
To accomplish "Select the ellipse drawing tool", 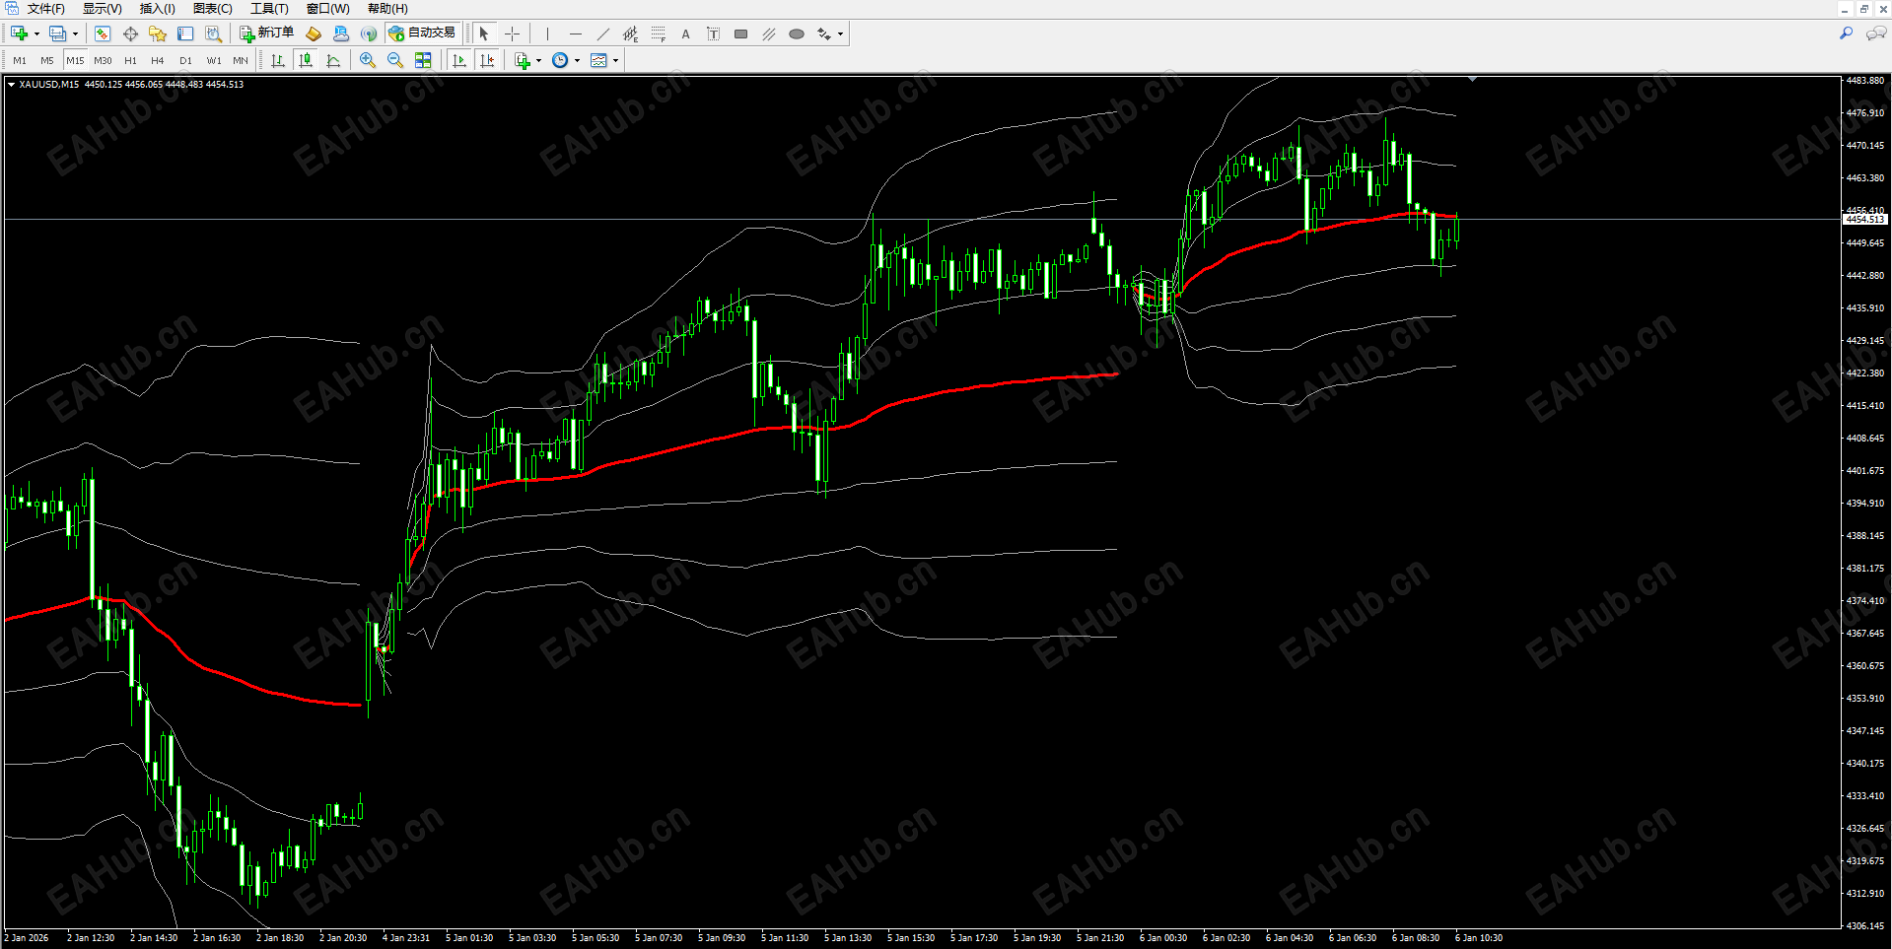I will 796,34.
